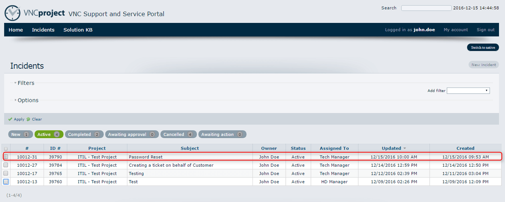505x202 pixels.
Task: Go to Solution KB in navigation bar
Action: [78, 30]
